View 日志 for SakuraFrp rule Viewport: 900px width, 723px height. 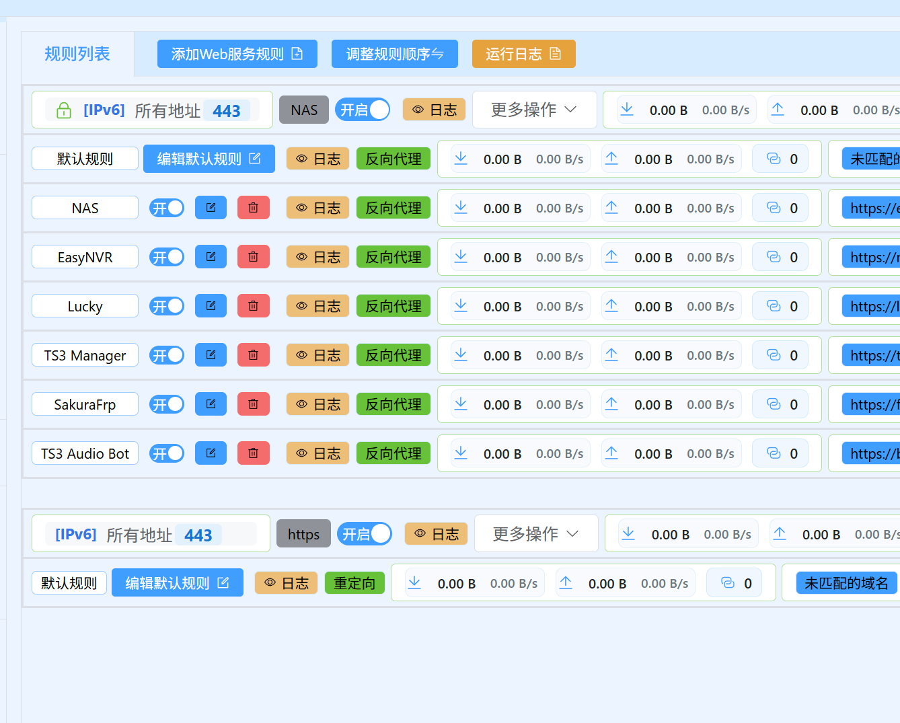[318, 404]
